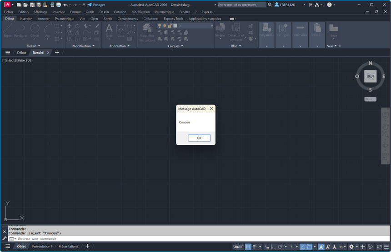The height and width of the screenshot is (252, 391).
Task: Close the Message AutoCAD dialog with X
Action: [x=211, y=109]
